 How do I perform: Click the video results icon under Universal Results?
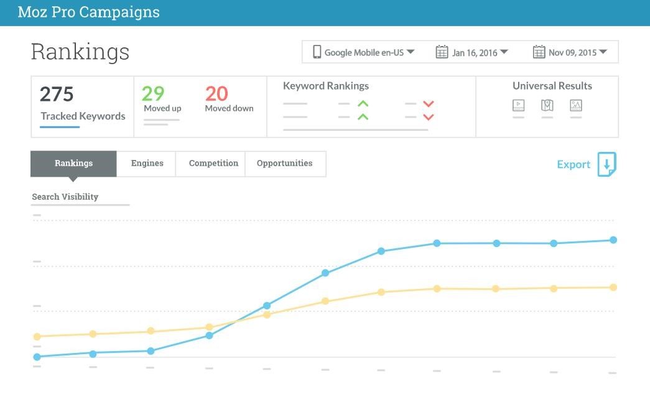(x=518, y=105)
